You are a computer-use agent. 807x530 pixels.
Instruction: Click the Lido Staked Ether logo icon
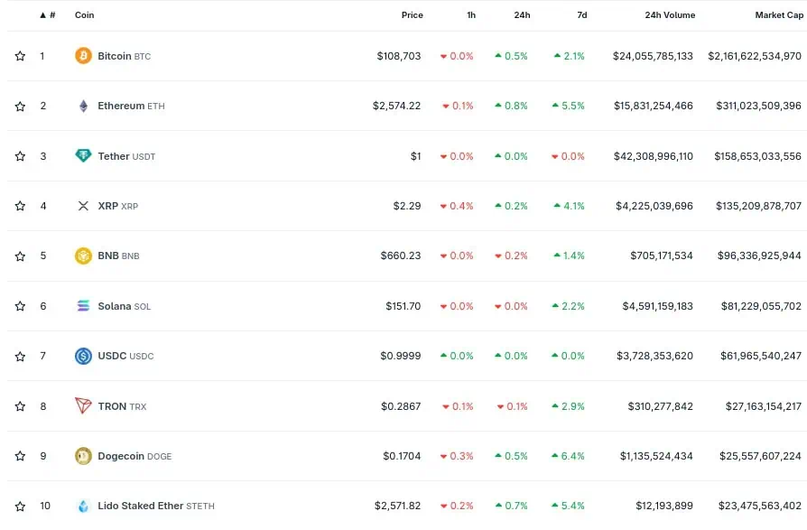point(83,506)
